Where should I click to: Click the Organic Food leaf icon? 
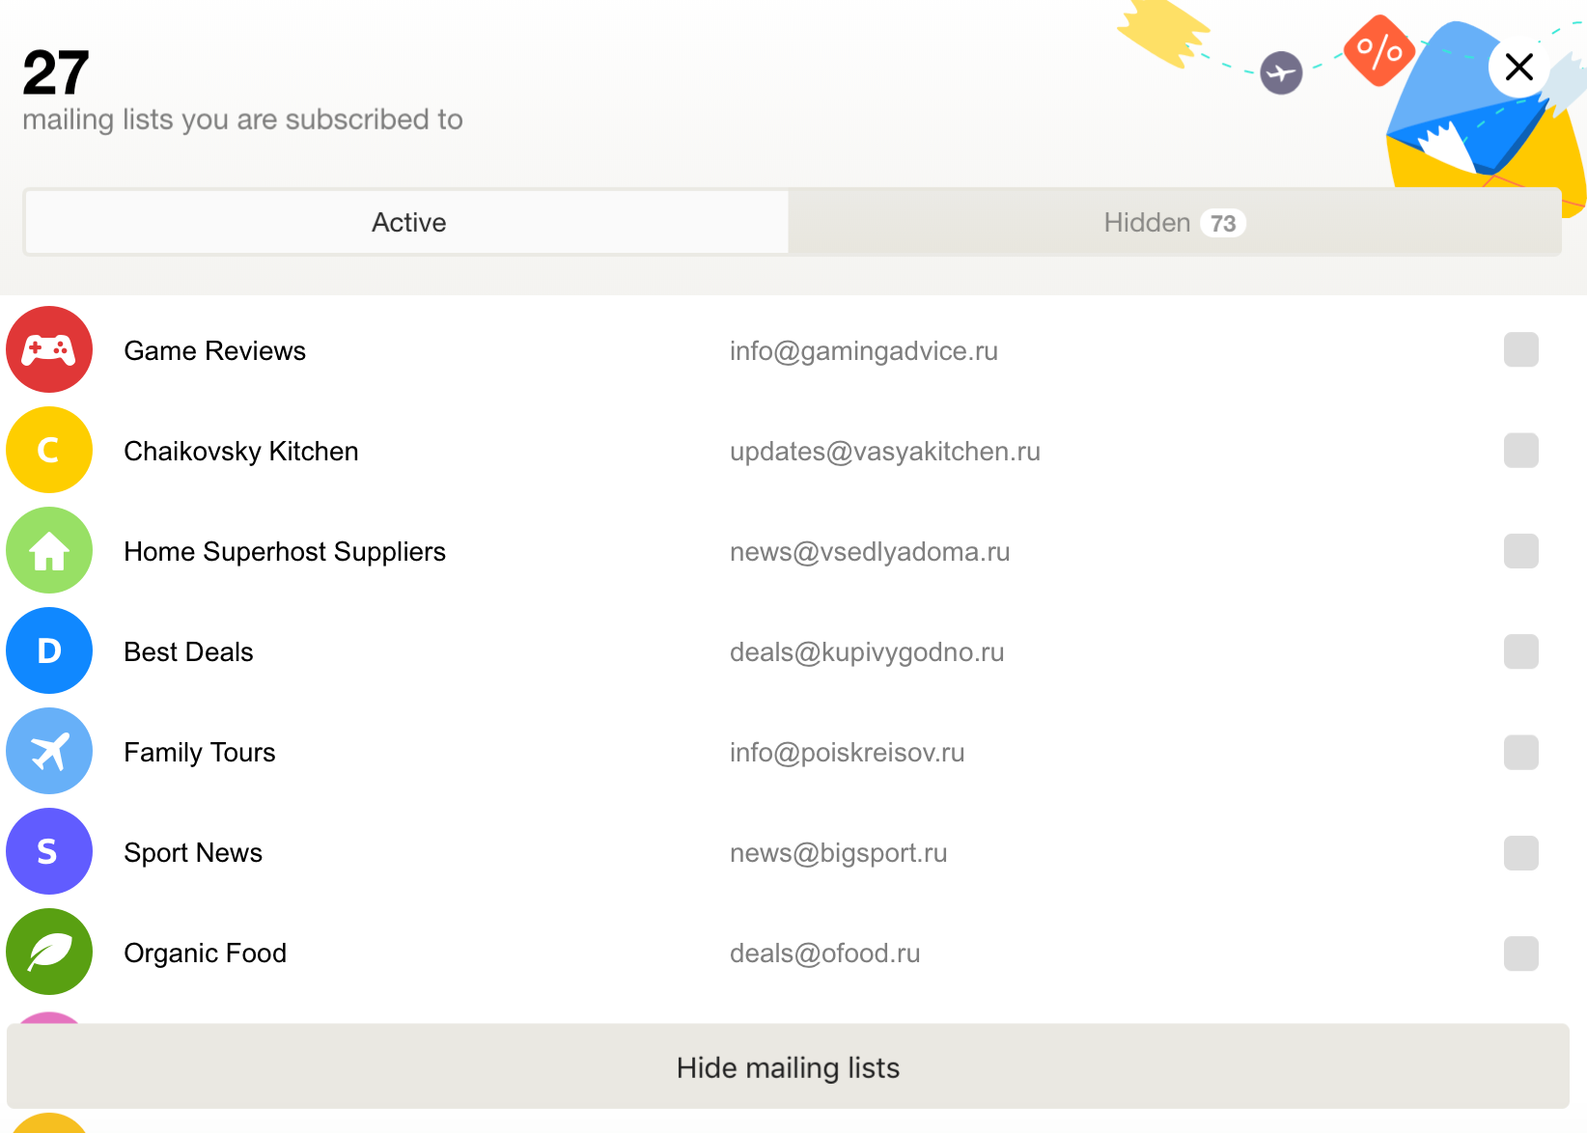click(x=49, y=952)
